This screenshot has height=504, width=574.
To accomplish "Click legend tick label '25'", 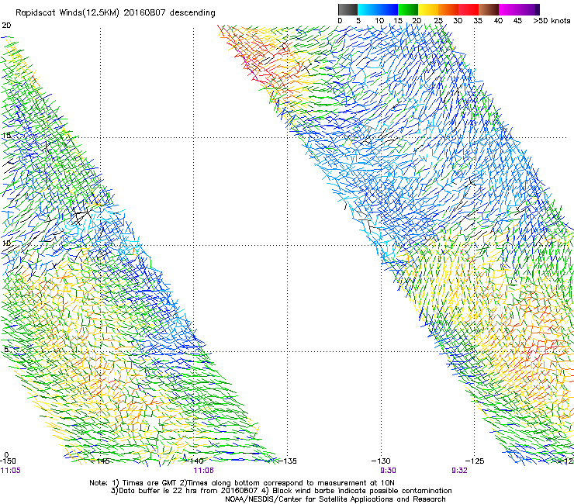I will coord(438,21).
